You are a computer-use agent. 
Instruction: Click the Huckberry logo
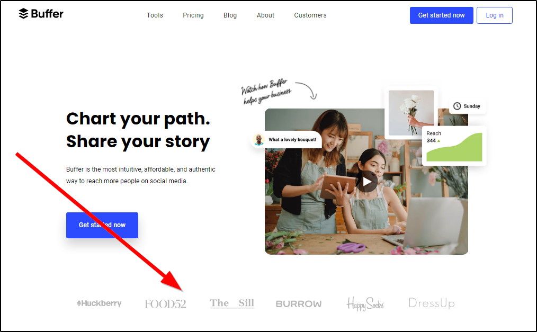point(99,303)
